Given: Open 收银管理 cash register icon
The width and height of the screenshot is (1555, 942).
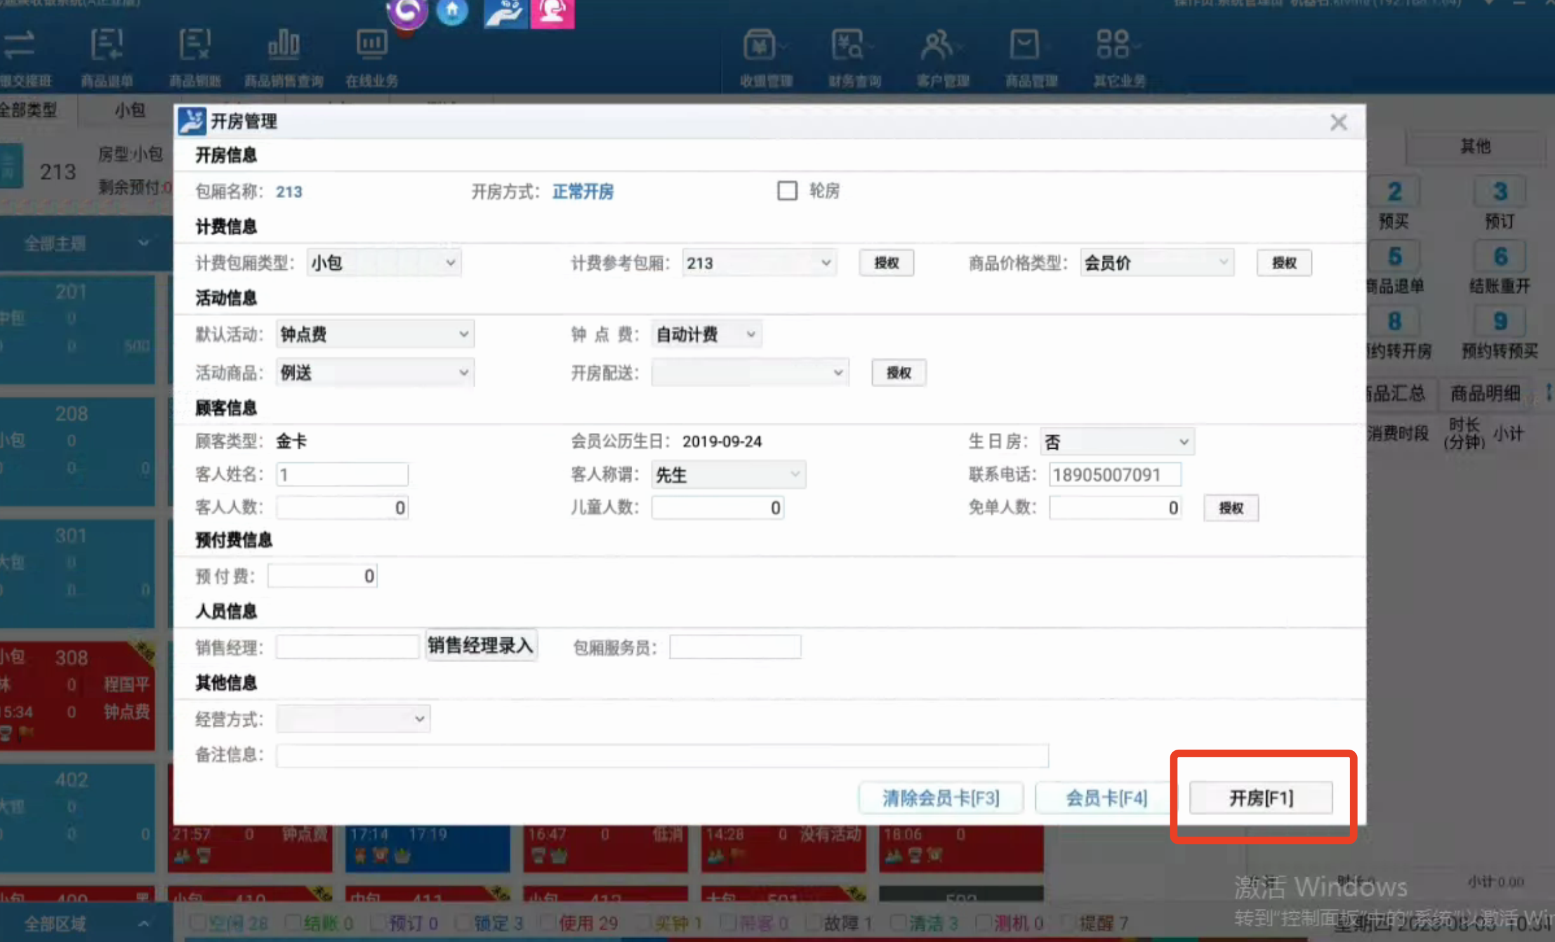Looking at the screenshot, I should click(x=765, y=57).
